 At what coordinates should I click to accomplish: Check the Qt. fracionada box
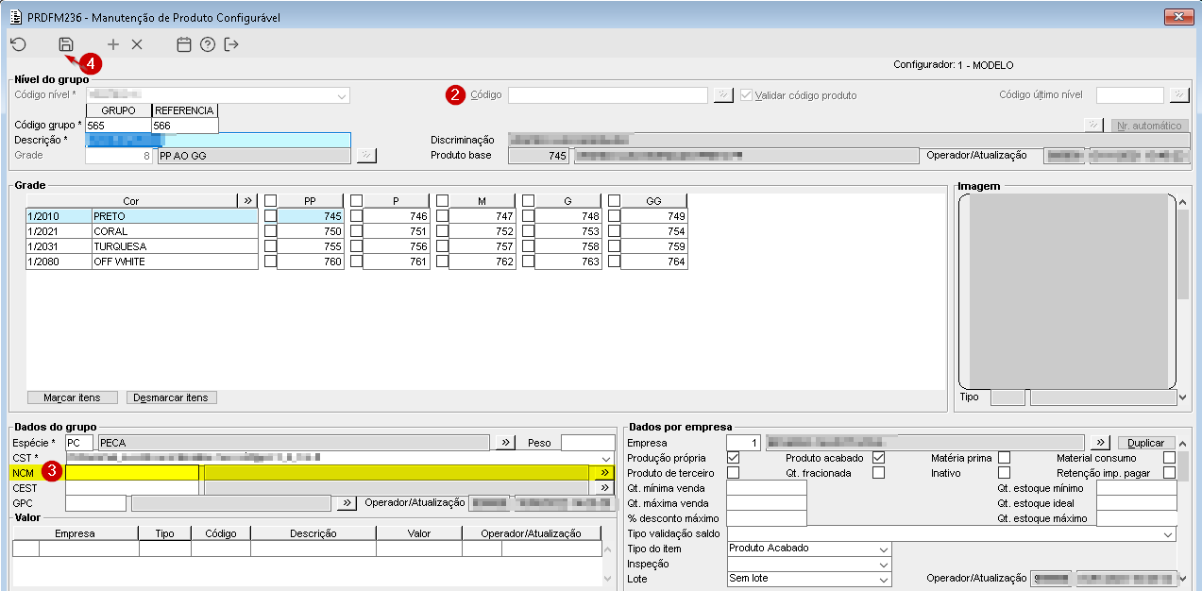(x=878, y=473)
